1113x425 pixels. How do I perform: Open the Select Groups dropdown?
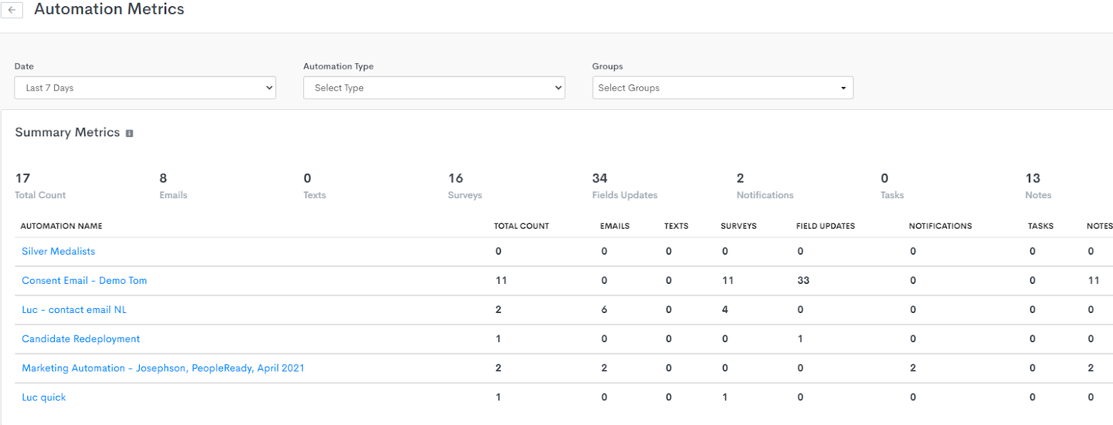[x=722, y=88]
